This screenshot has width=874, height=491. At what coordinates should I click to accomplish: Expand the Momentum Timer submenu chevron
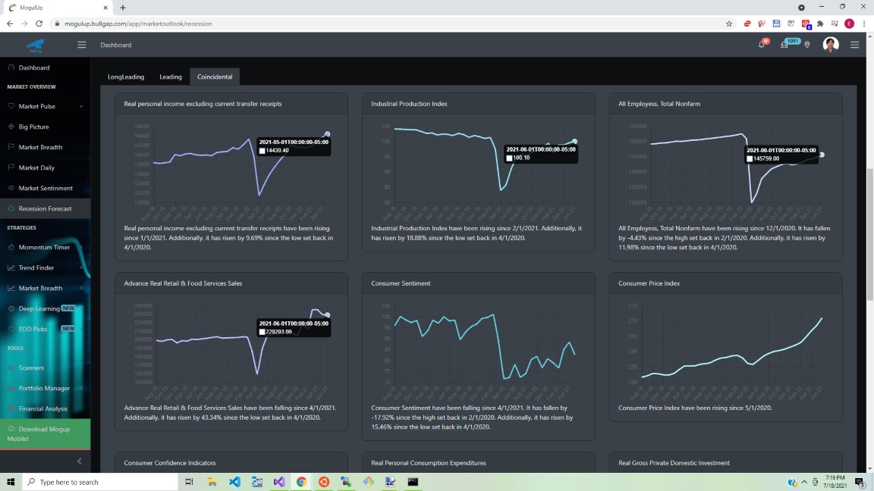(x=81, y=247)
